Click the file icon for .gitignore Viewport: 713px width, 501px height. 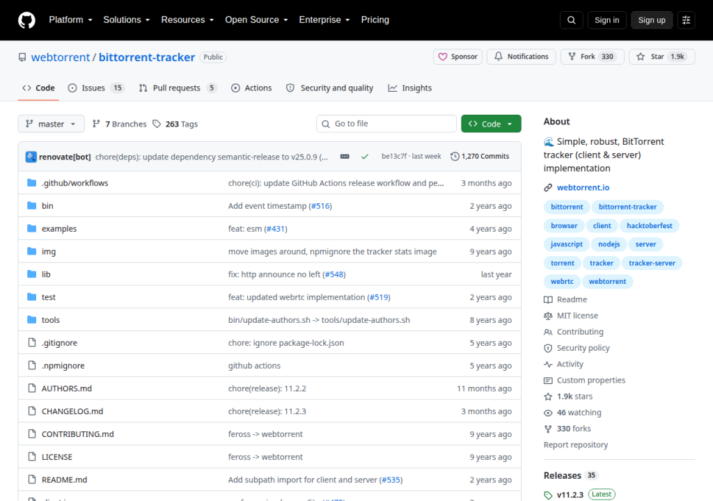point(31,342)
